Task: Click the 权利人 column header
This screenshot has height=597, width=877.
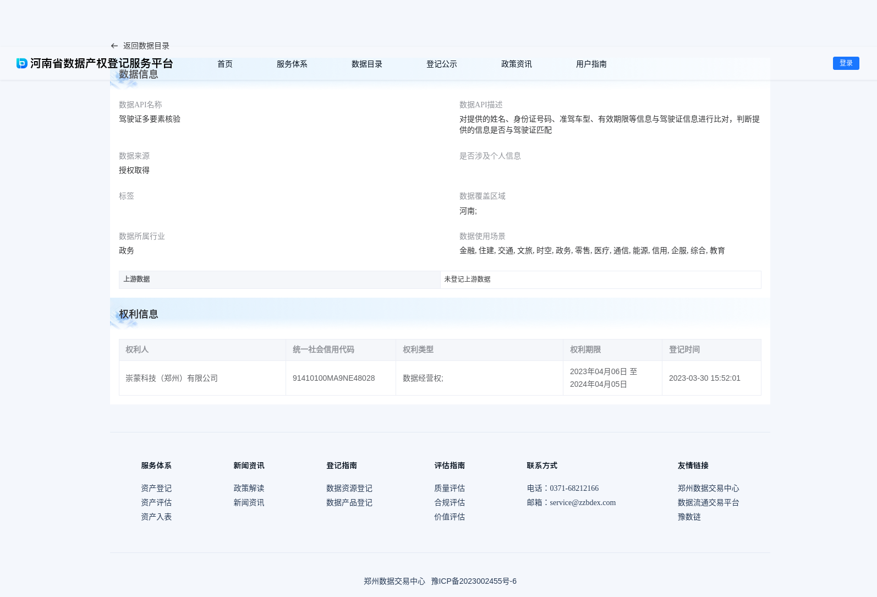Action: pos(202,350)
